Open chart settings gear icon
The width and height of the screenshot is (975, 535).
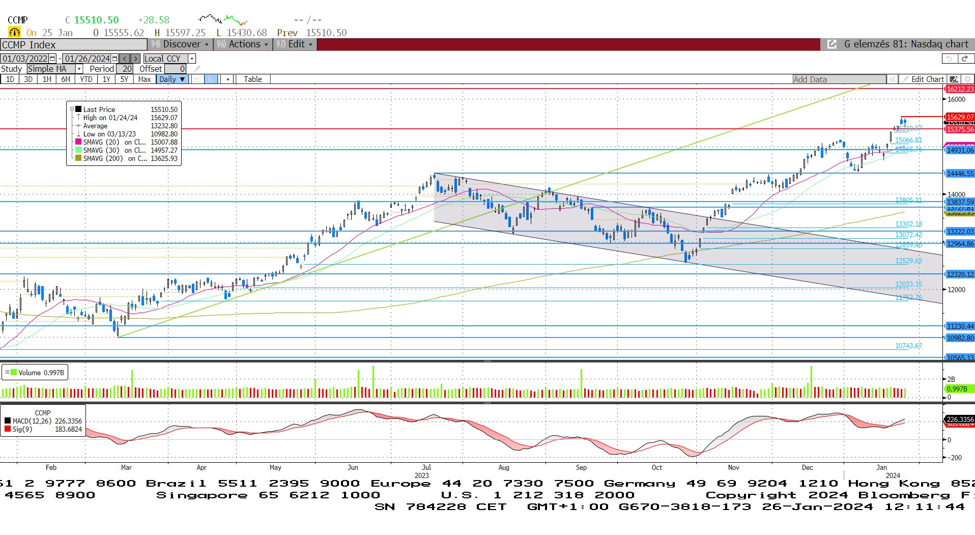point(967,79)
